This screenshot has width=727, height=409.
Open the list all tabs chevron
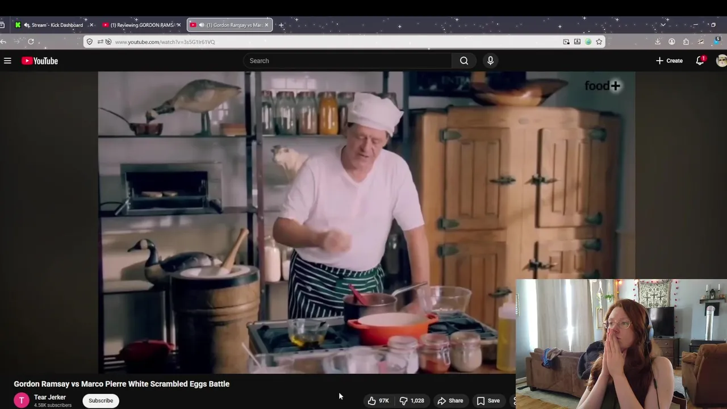pyautogui.click(x=663, y=25)
